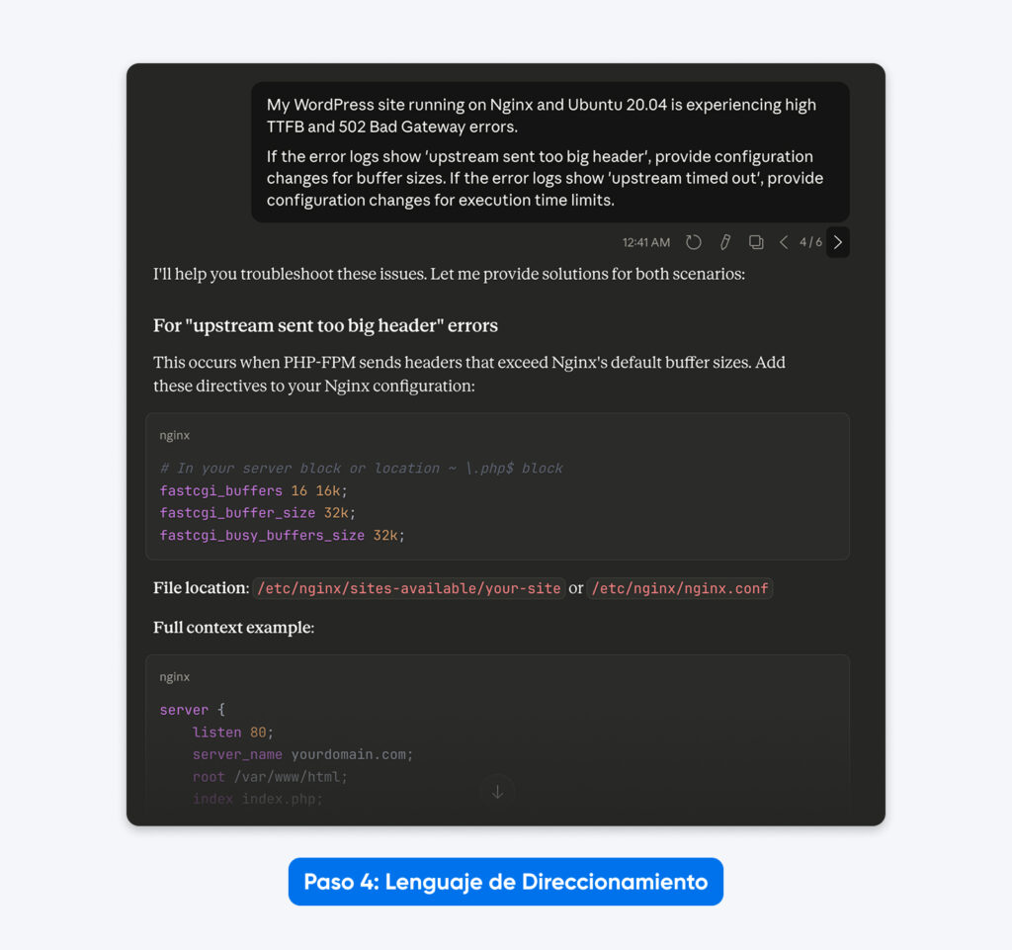Click the fastcgi_buffer_size 32k code line
The height and width of the screenshot is (950, 1012).
[x=257, y=513]
